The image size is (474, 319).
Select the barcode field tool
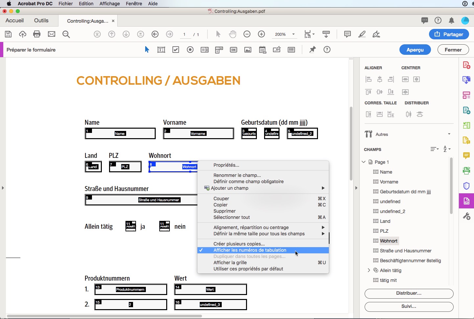(x=291, y=50)
